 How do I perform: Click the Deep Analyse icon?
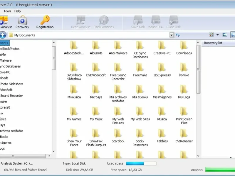pos(81,20)
